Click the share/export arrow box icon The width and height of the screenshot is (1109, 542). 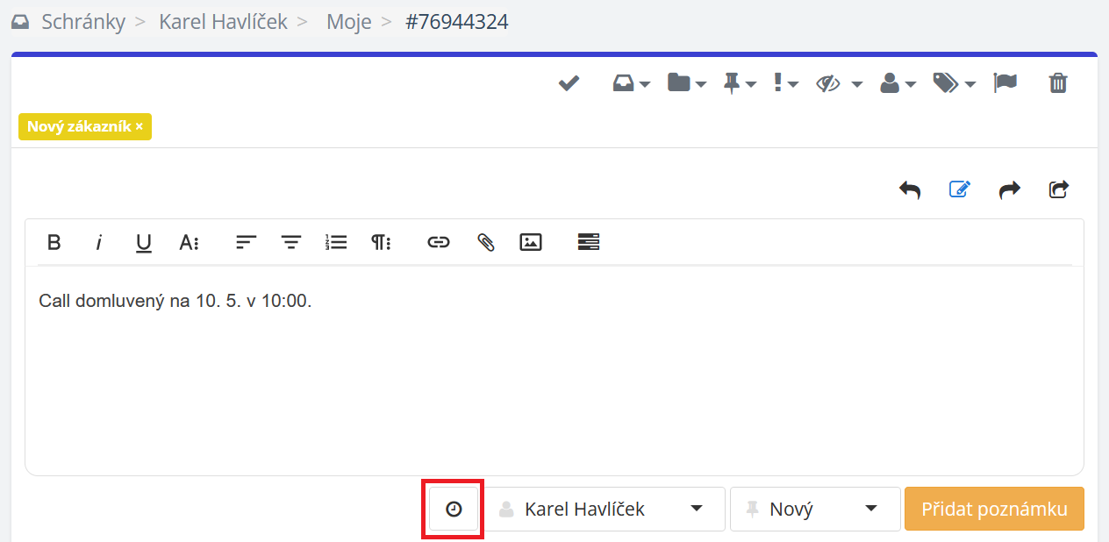[x=1059, y=189]
